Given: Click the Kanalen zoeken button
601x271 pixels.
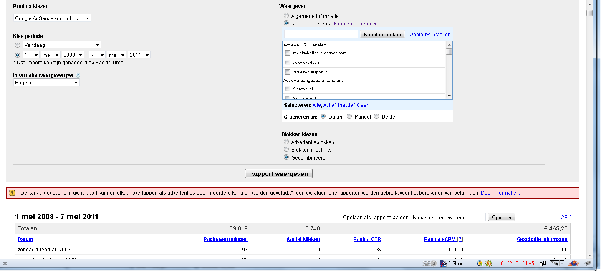Looking at the screenshot, I should coord(382,34).
